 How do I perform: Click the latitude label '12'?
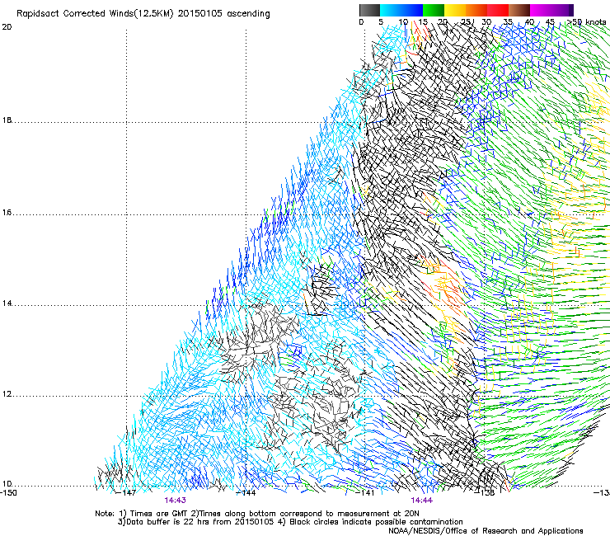[7, 394]
